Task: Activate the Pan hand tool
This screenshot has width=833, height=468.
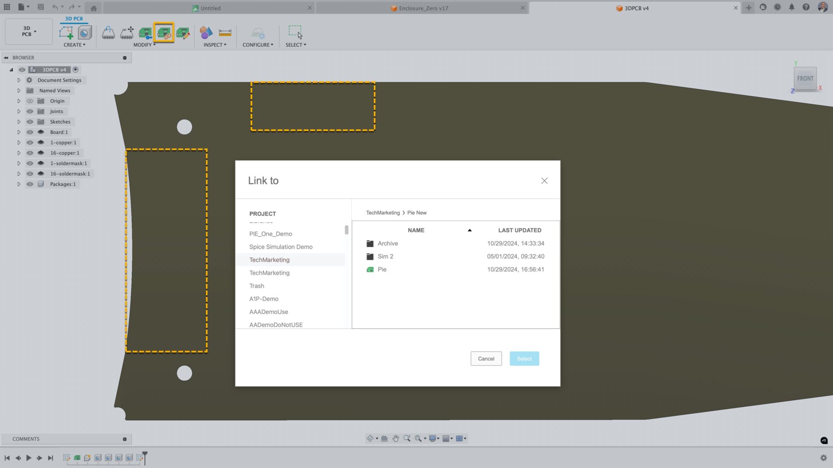Action: pos(395,438)
